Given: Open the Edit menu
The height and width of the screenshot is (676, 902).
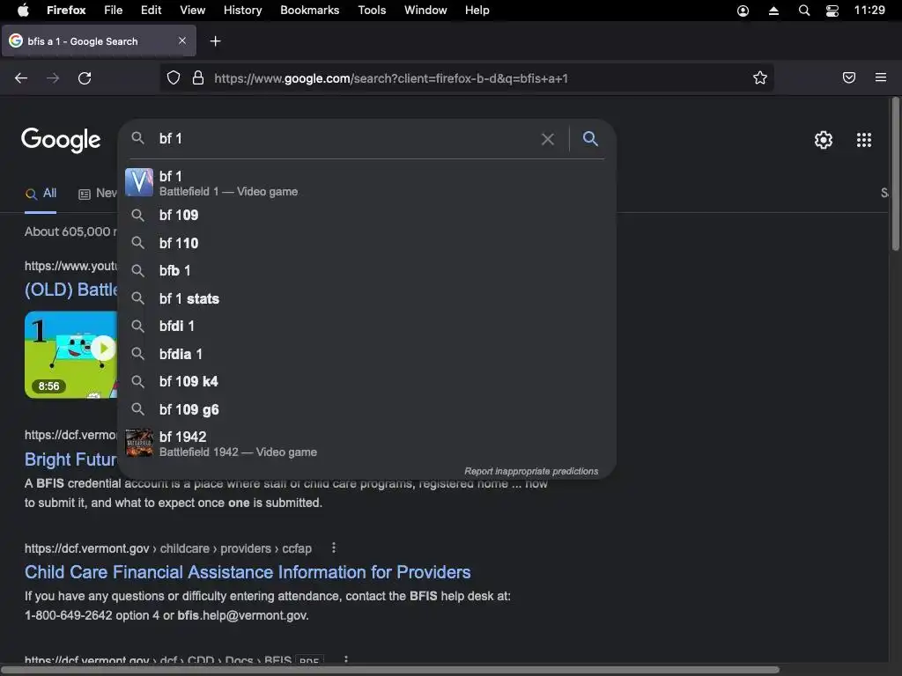Looking at the screenshot, I should pos(152,10).
